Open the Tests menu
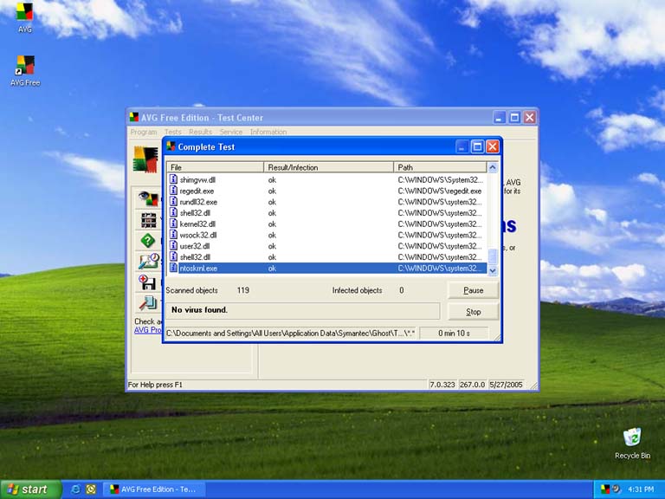The width and height of the screenshot is (665, 499). pyautogui.click(x=173, y=132)
